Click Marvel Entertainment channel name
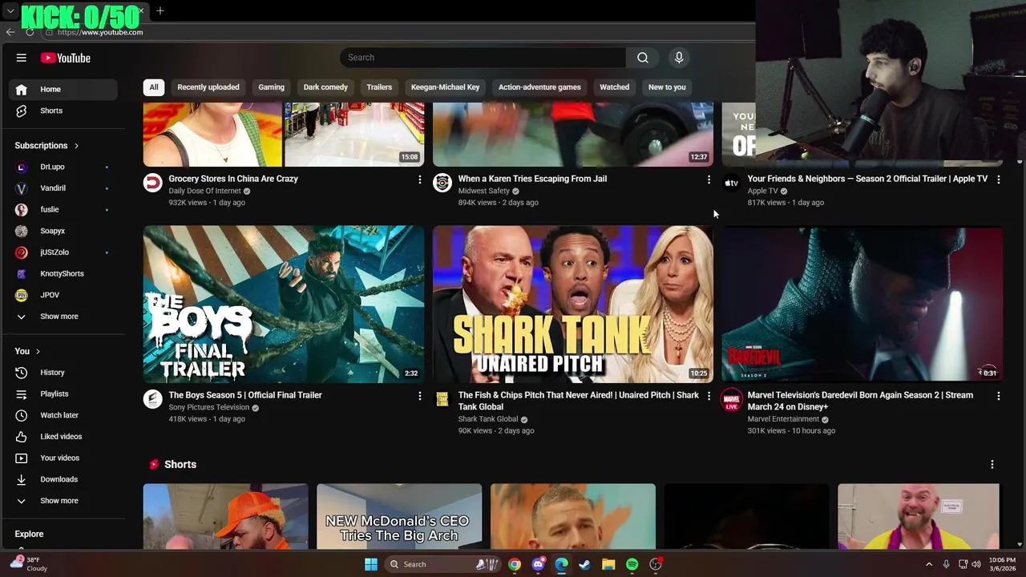The image size is (1026, 577). click(x=783, y=419)
